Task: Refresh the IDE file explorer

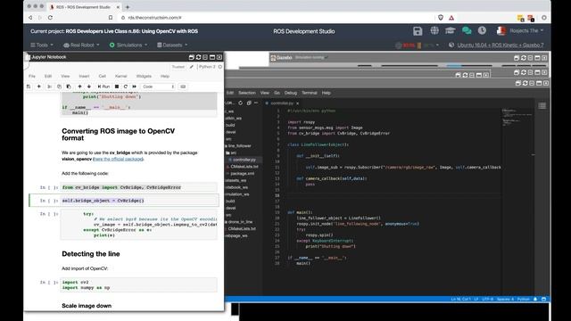Action: [240, 103]
